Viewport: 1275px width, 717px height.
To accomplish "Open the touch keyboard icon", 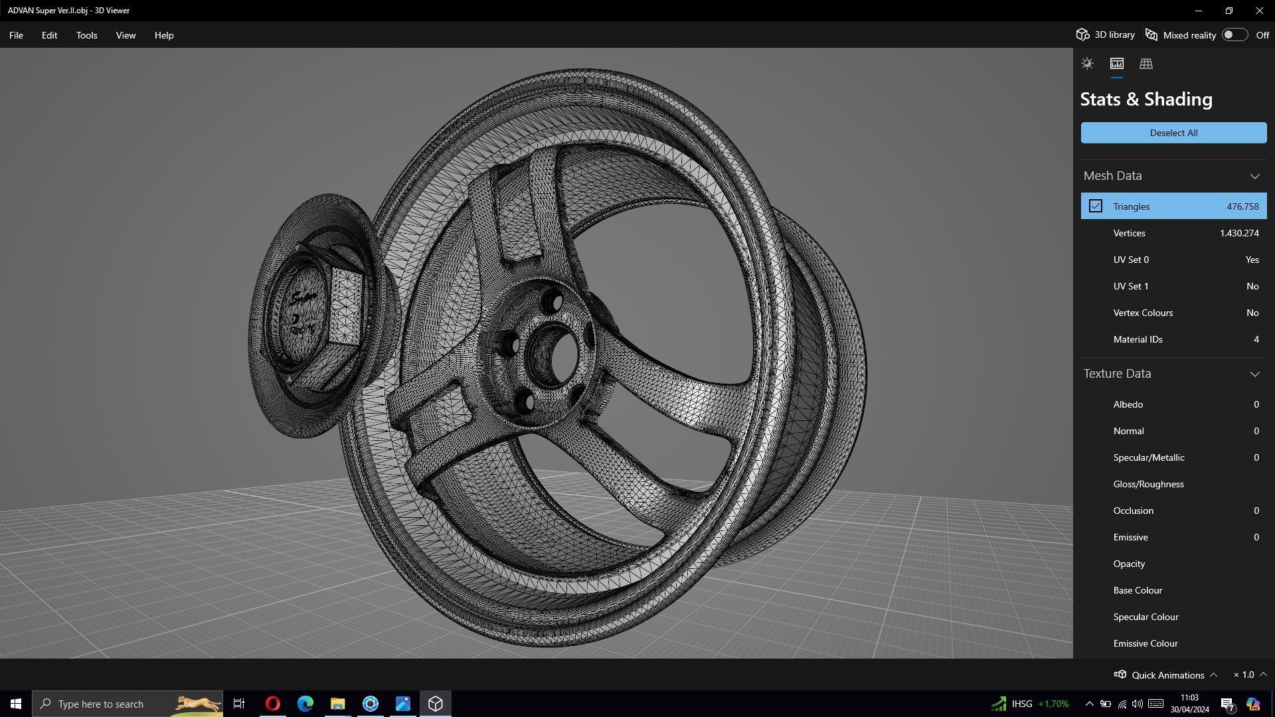I will coord(1155,704).
